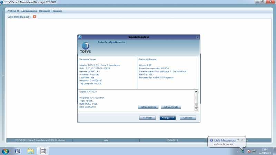The image size is (276, 155).
Task: Click the 'Guia de atendimento' heading
Action: point(111,42)
